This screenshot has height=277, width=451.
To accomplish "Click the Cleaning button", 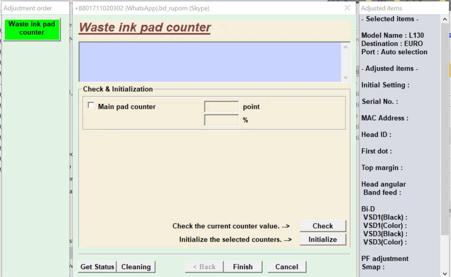I will [136, 267].
